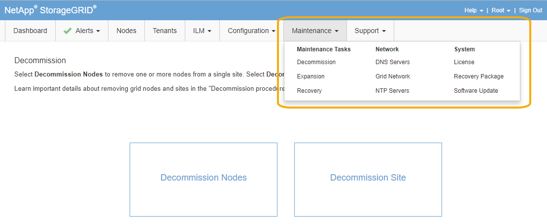547x224 pixels.
Task: Open the Support dropdown menu
Action: [x=370, y=31]
